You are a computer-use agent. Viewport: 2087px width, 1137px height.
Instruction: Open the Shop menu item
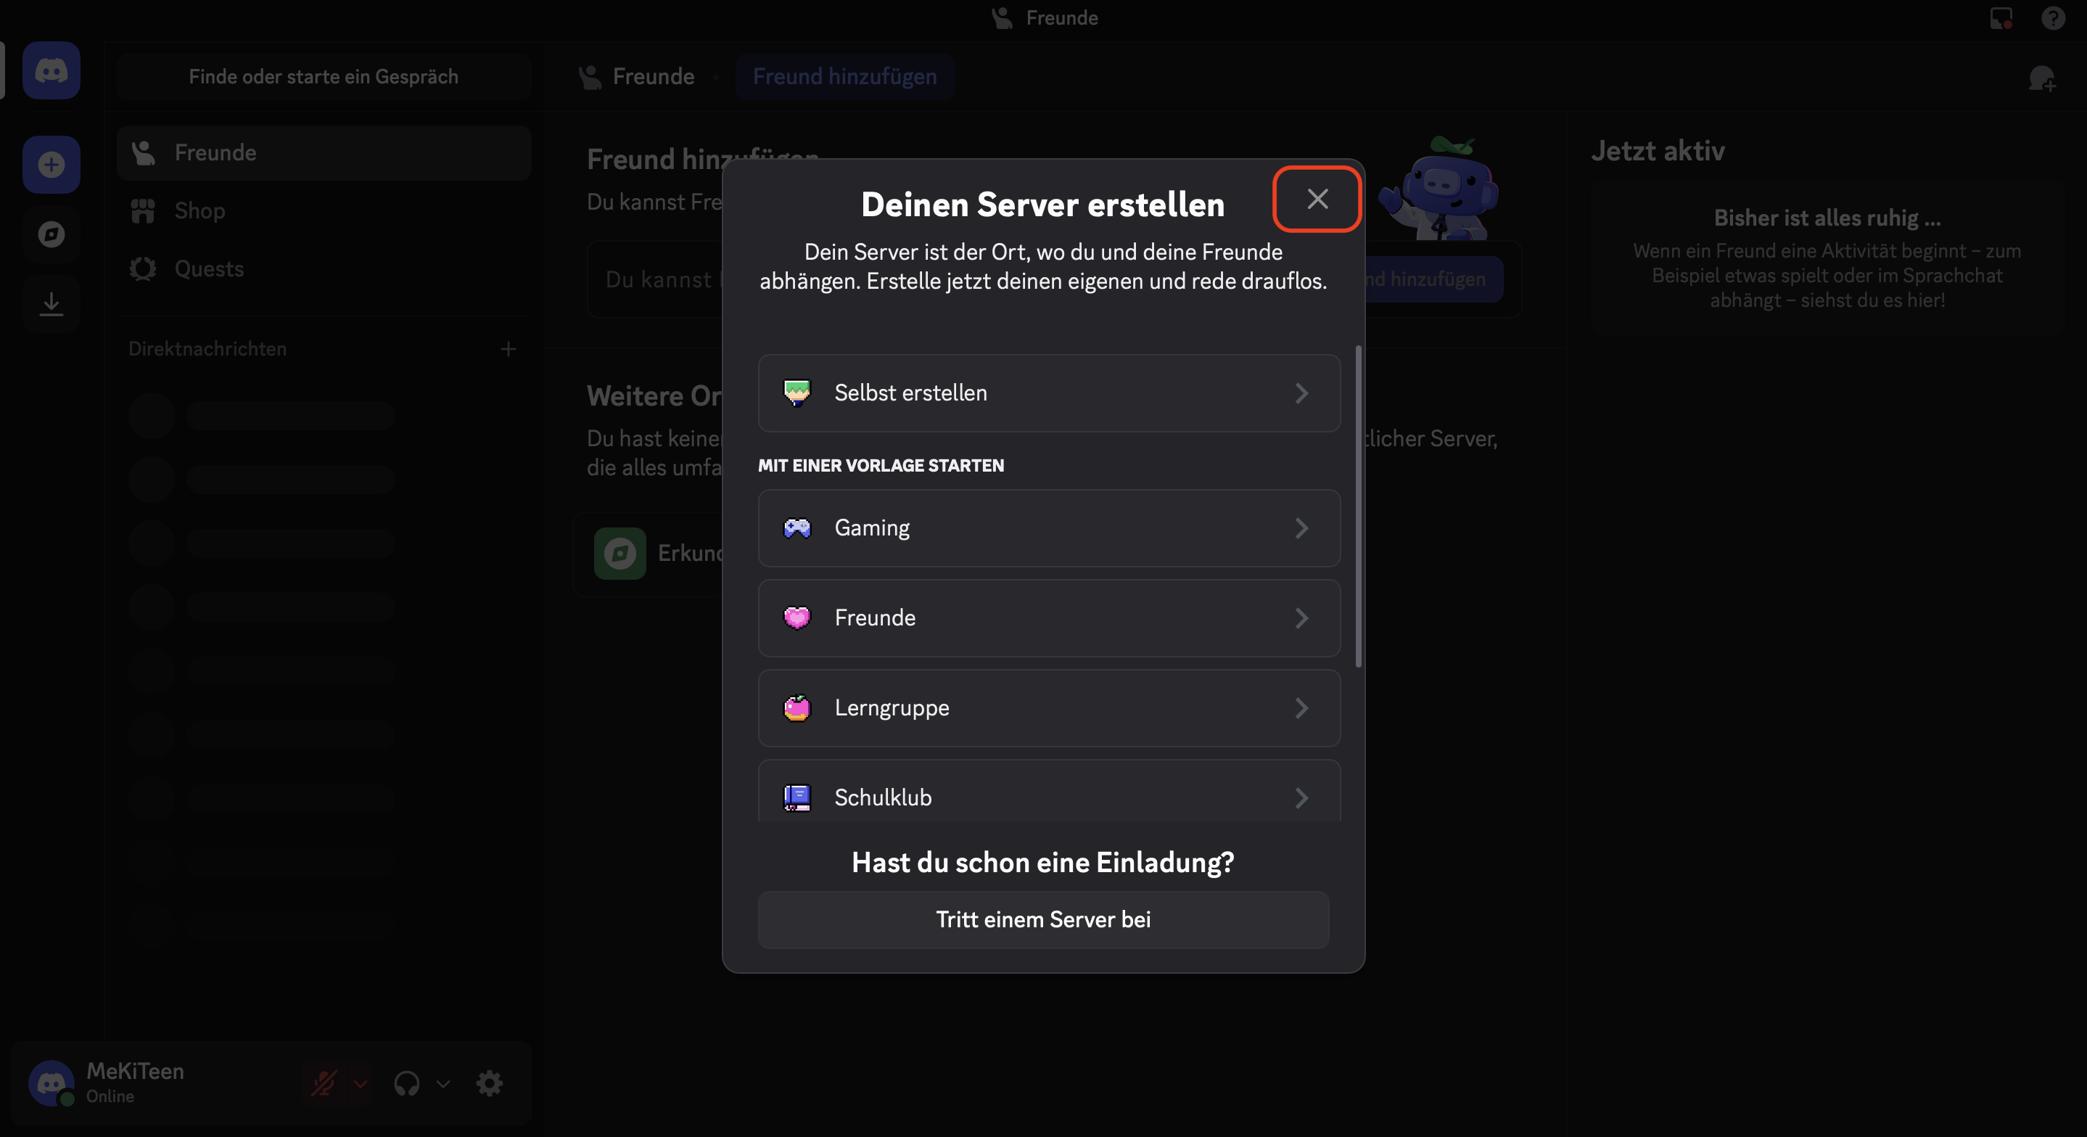(x=199, y=210)
